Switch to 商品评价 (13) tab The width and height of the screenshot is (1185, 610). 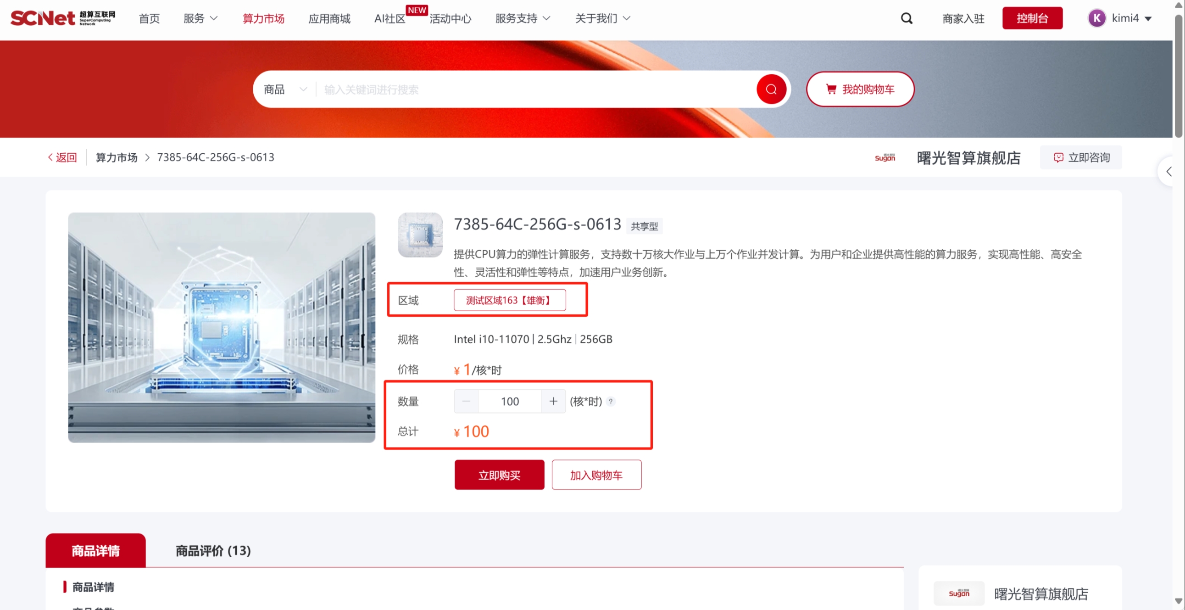coord(213,551)
